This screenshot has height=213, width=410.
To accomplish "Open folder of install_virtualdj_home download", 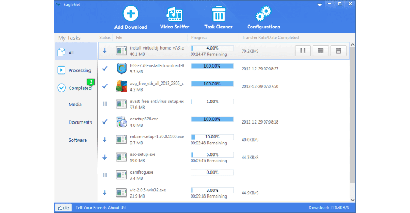I will click(319, 51).
